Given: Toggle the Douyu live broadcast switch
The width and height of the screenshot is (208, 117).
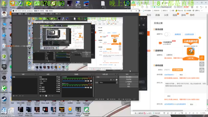Looking at the screenshot, I should [167, 34].
